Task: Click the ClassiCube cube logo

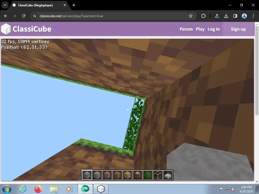Action: 6,29
